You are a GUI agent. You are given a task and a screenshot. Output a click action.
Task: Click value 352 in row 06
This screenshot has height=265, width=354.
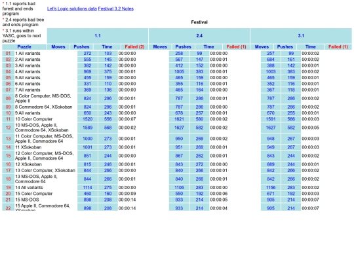271,84
